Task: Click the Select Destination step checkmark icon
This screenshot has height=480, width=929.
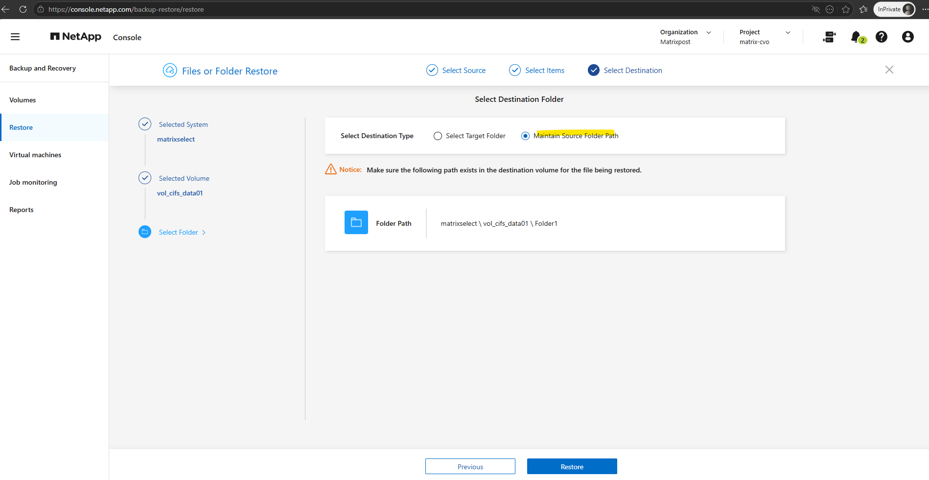Action: [x=594, y=70]
